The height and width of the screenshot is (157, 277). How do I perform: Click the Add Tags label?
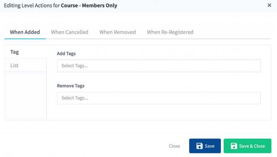66,54
